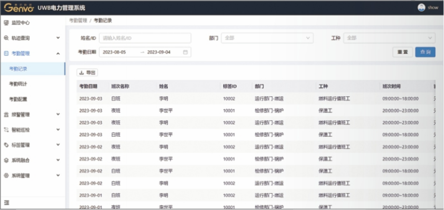
Task: Collapse the 考勤管理 menu chevron
Action: (58, 53)
